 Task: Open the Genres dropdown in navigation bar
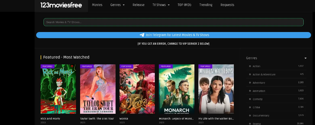(x=117, y=5)
